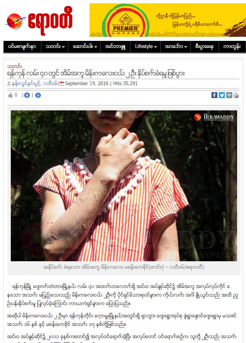Click the red သတင်း category link
246x343 pixels.
click(x=14, y=66)
